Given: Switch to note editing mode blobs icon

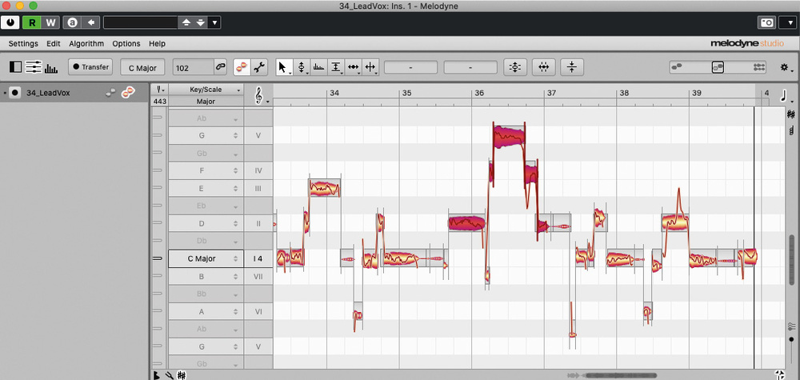Looking at the screenshot, I should point(242,67).
